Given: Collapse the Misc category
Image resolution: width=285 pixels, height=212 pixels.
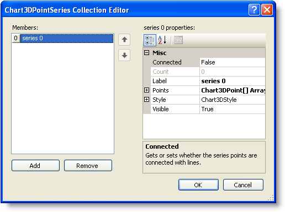Looking at the screenshot, I should tap(147, 53).
